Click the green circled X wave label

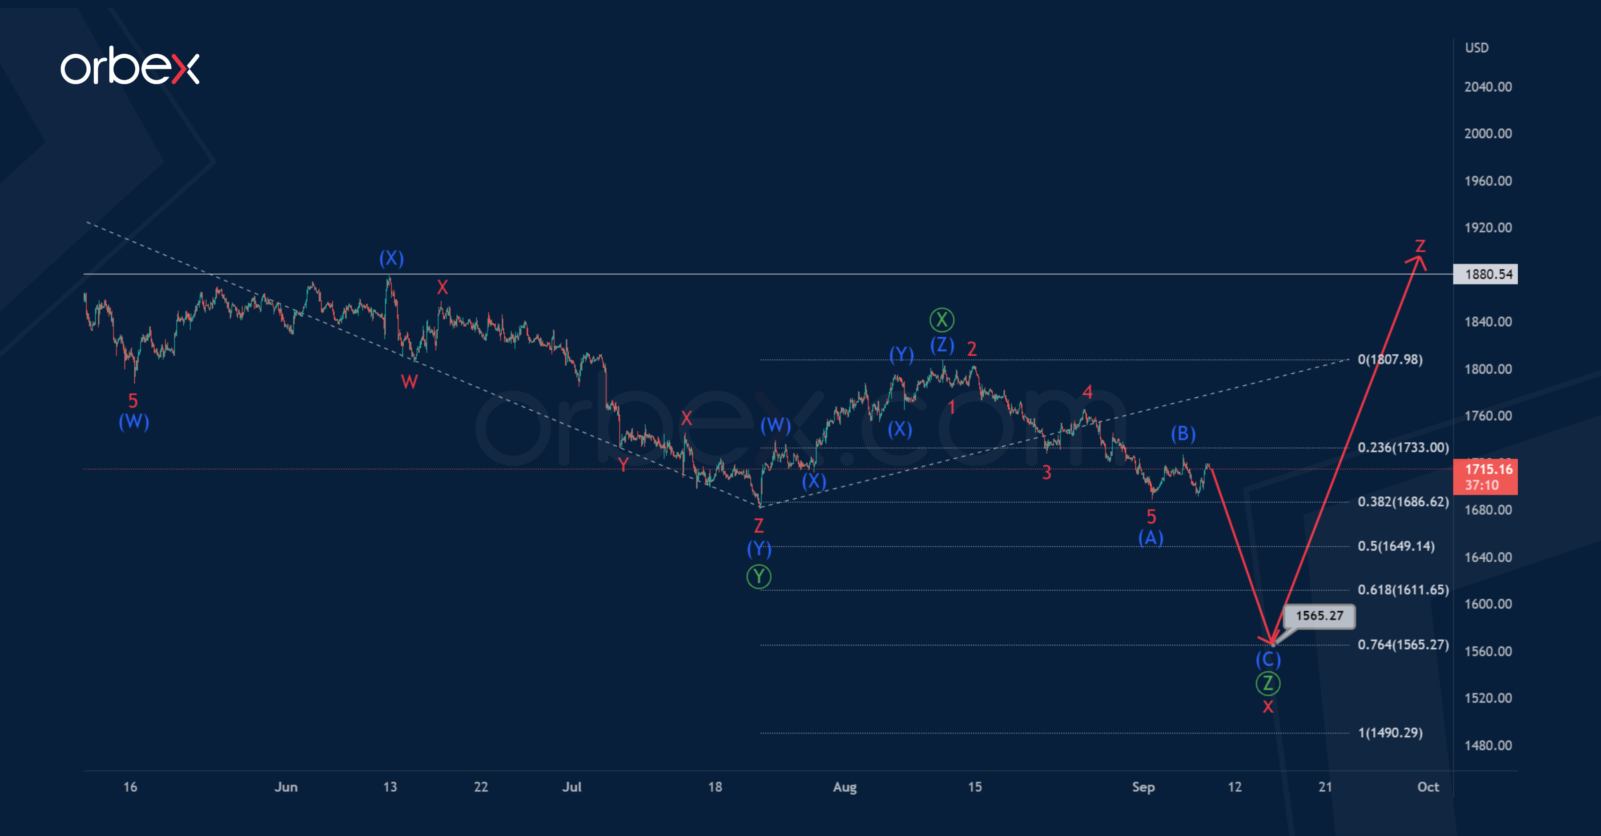tap(941, 320)
